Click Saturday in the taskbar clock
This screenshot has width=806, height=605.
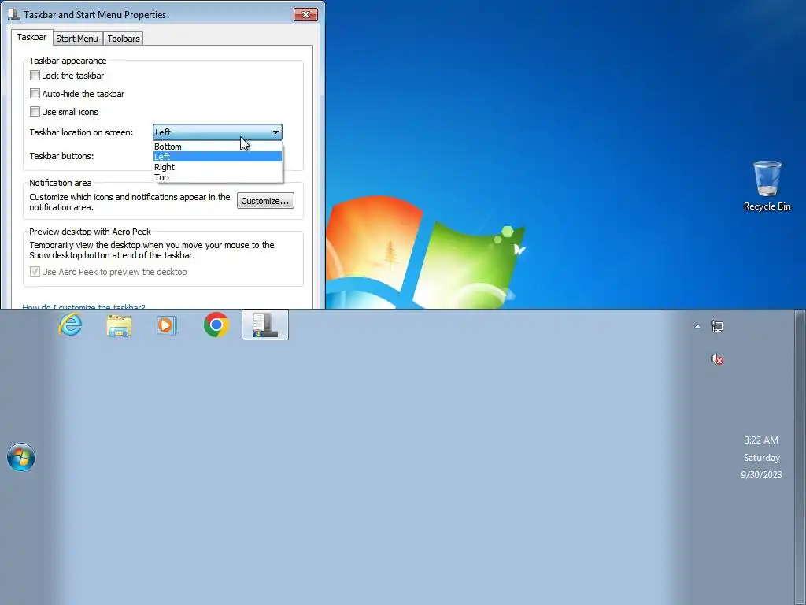point(761,458)
